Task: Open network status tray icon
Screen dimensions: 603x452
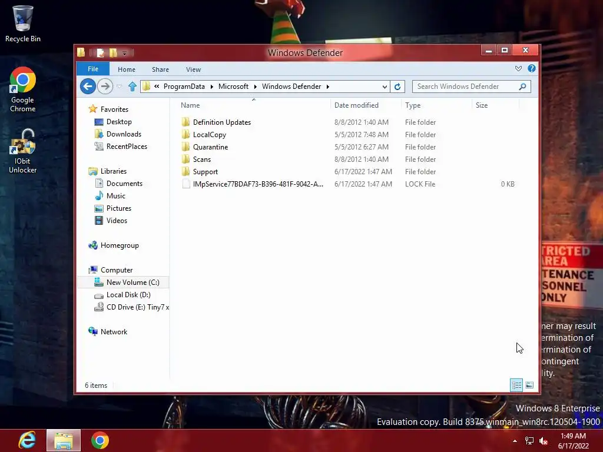Action: click(x=529, y=441)
